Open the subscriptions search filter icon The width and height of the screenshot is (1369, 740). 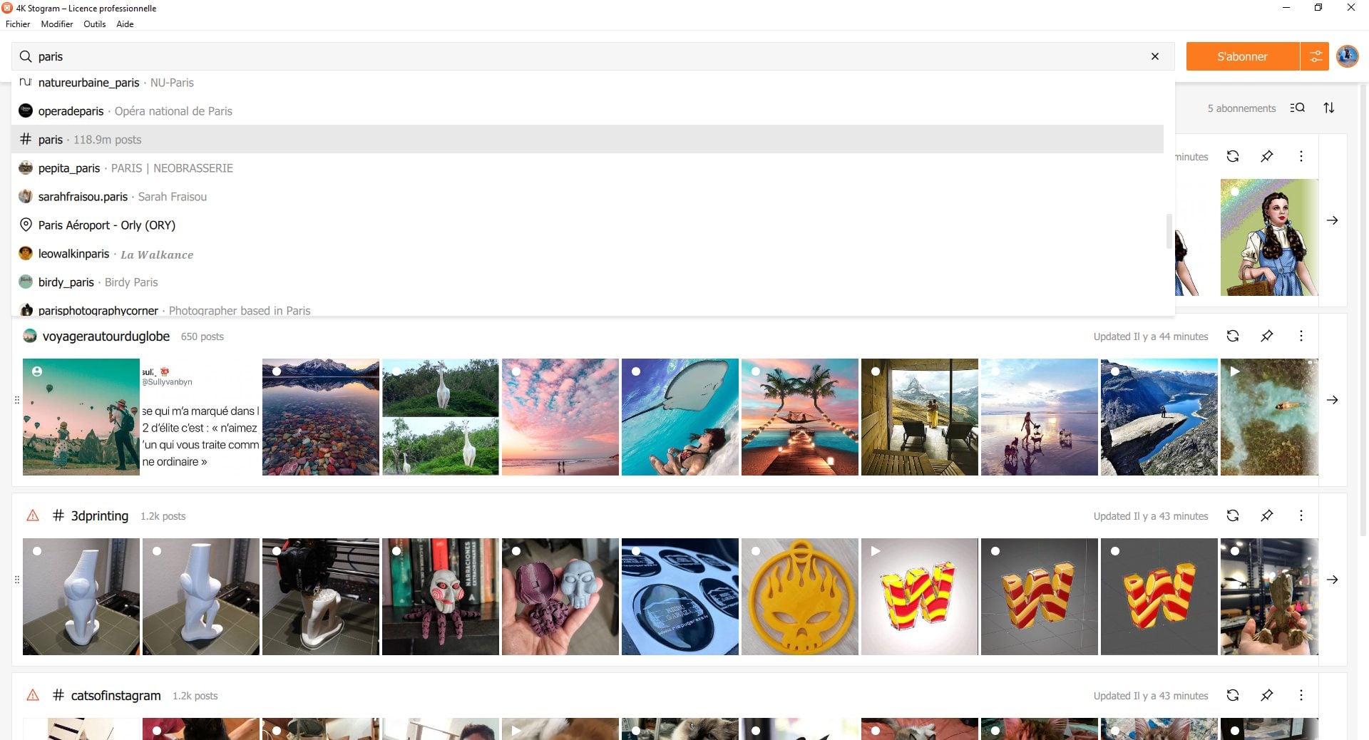(x=1297, y=108)
